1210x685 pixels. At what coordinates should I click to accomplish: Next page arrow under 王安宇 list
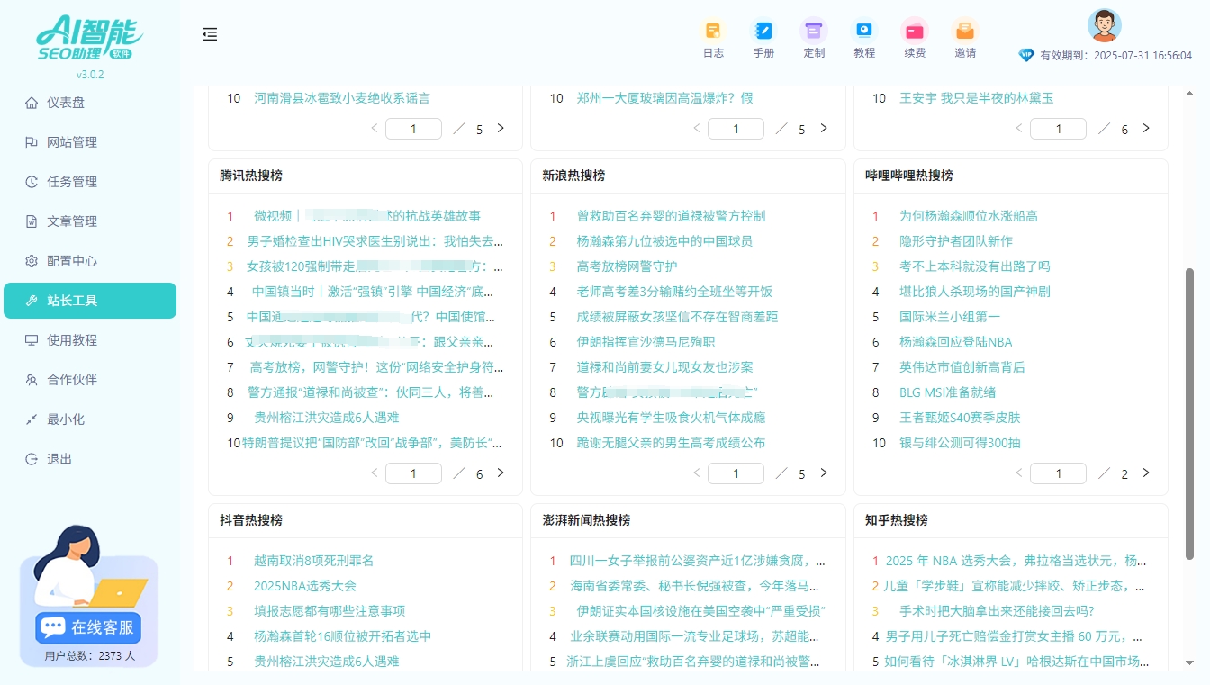tap(1146, 128)
